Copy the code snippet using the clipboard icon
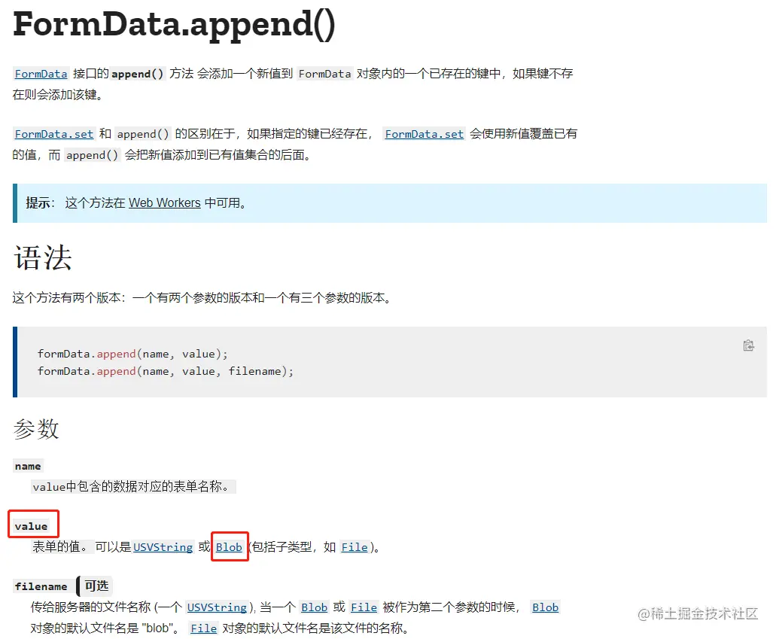The height and width of the screenshot is (639, 776). (749, 345)
